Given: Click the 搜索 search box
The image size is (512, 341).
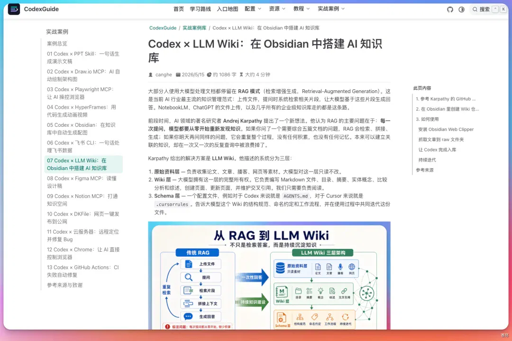Looking at the screenshot, I should pos(488,9).
